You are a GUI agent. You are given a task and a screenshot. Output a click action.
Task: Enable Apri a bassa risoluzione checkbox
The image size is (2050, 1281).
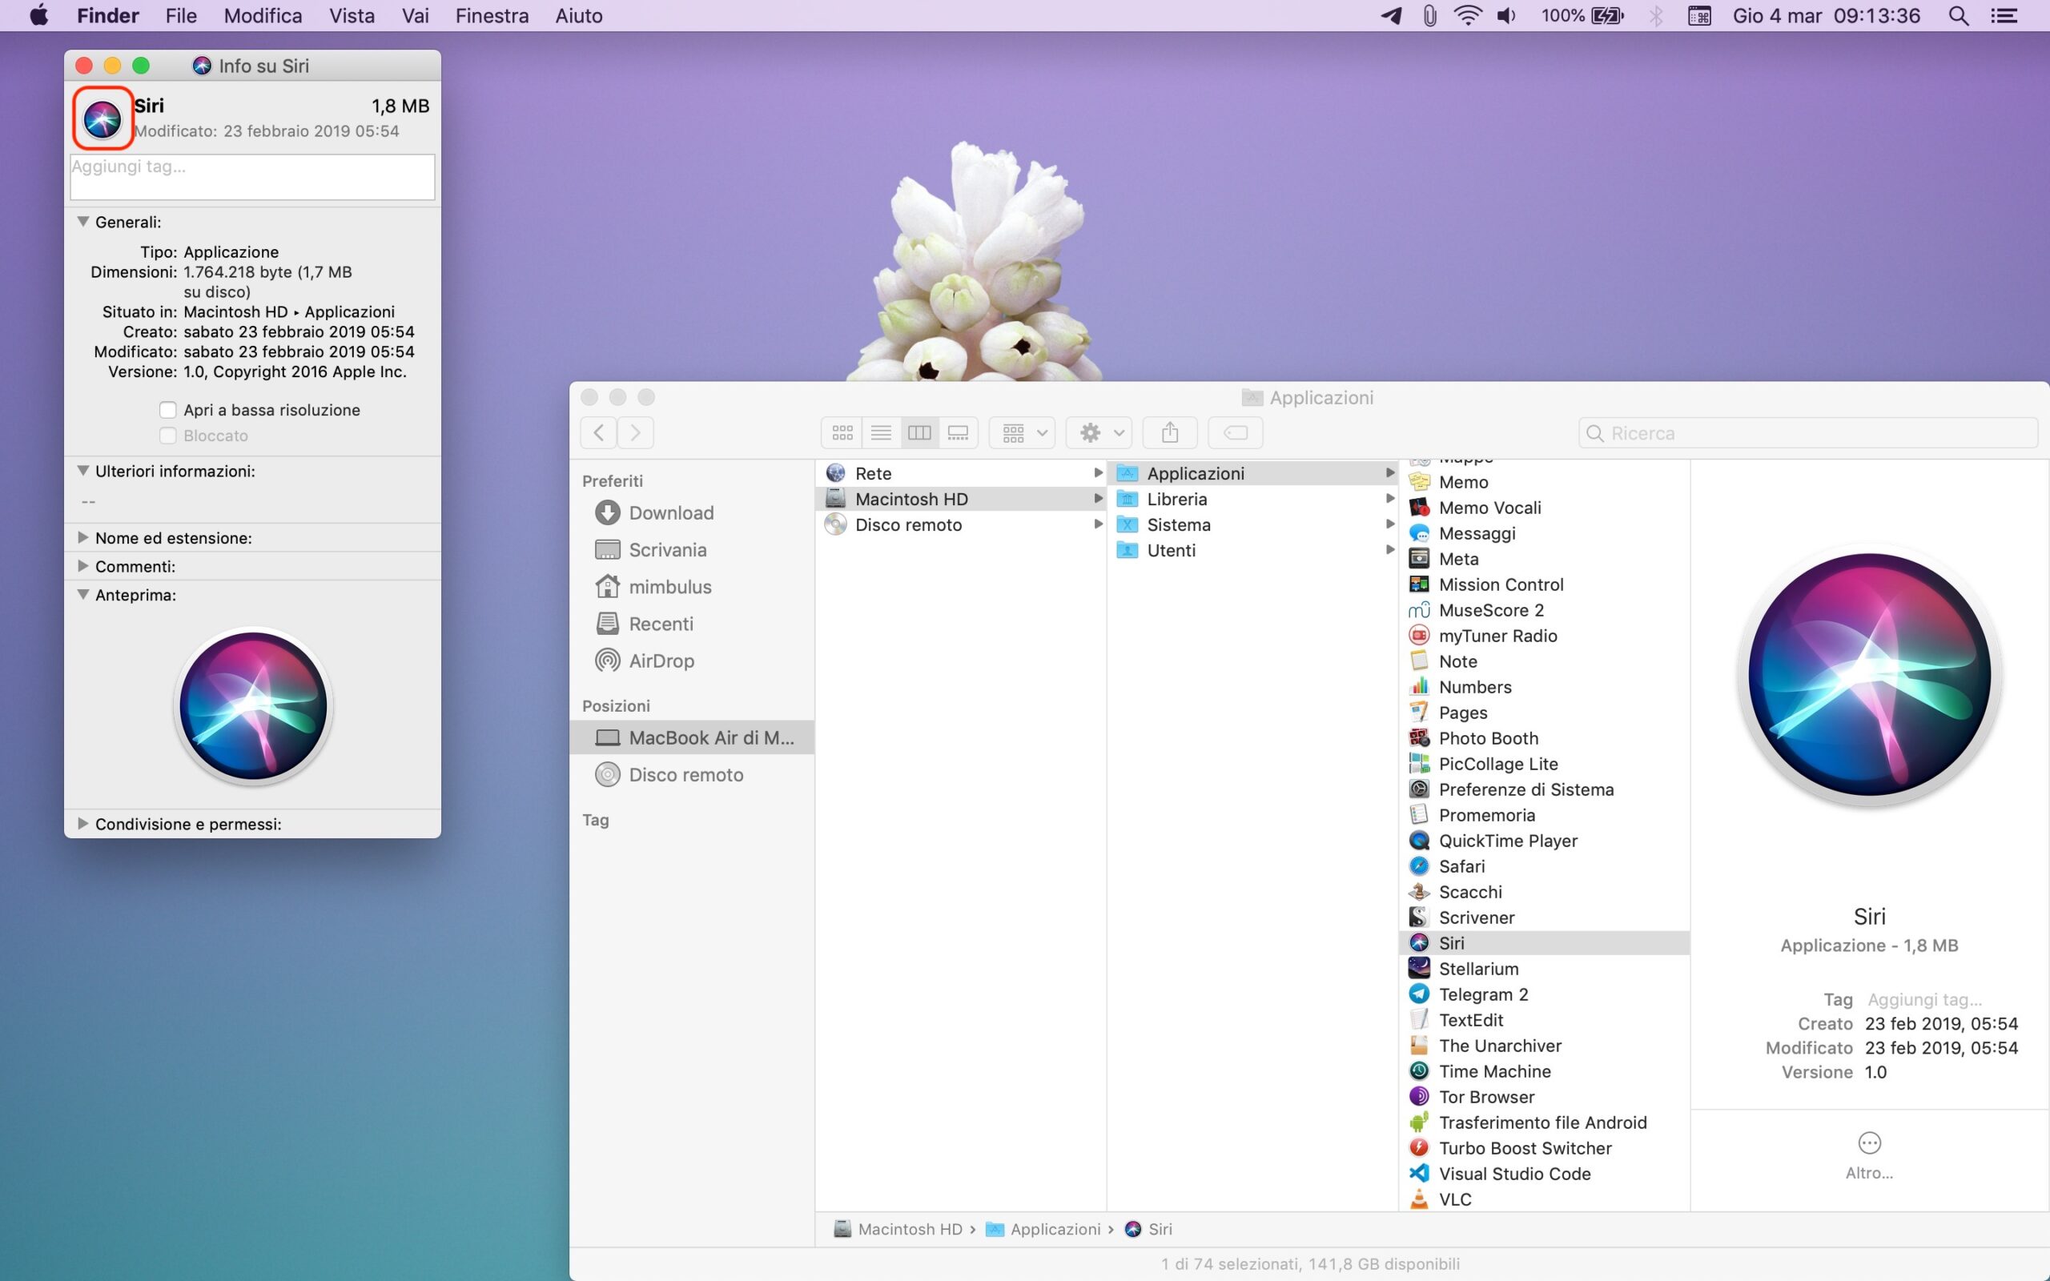tap(169, 410)
